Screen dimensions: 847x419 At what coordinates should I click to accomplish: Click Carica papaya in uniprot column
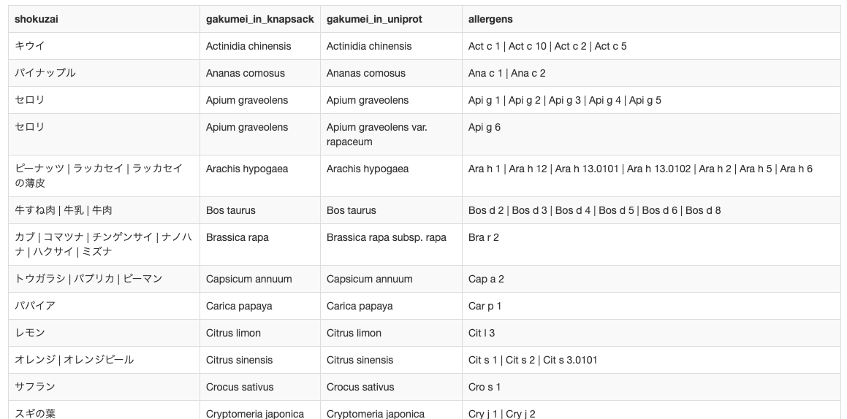coord(360,306)
